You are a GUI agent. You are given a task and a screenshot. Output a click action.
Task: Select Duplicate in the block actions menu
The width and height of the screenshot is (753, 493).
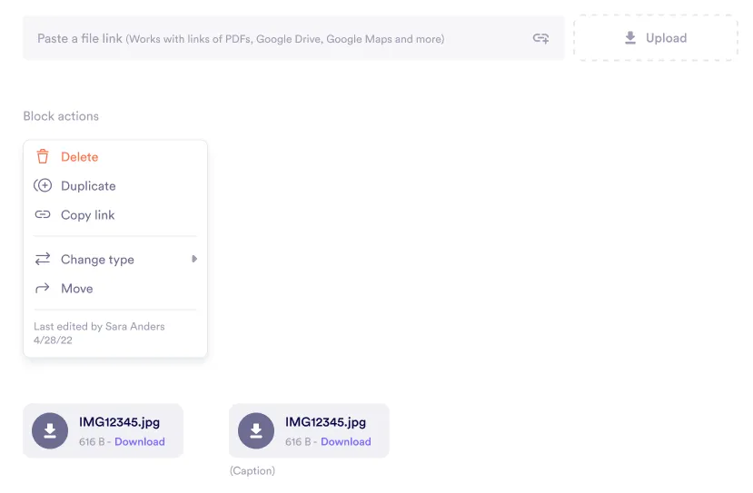click(88, 186)
